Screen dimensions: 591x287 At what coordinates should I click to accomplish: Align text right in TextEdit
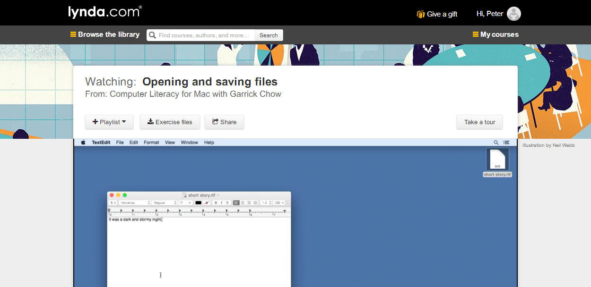[249, 203]
